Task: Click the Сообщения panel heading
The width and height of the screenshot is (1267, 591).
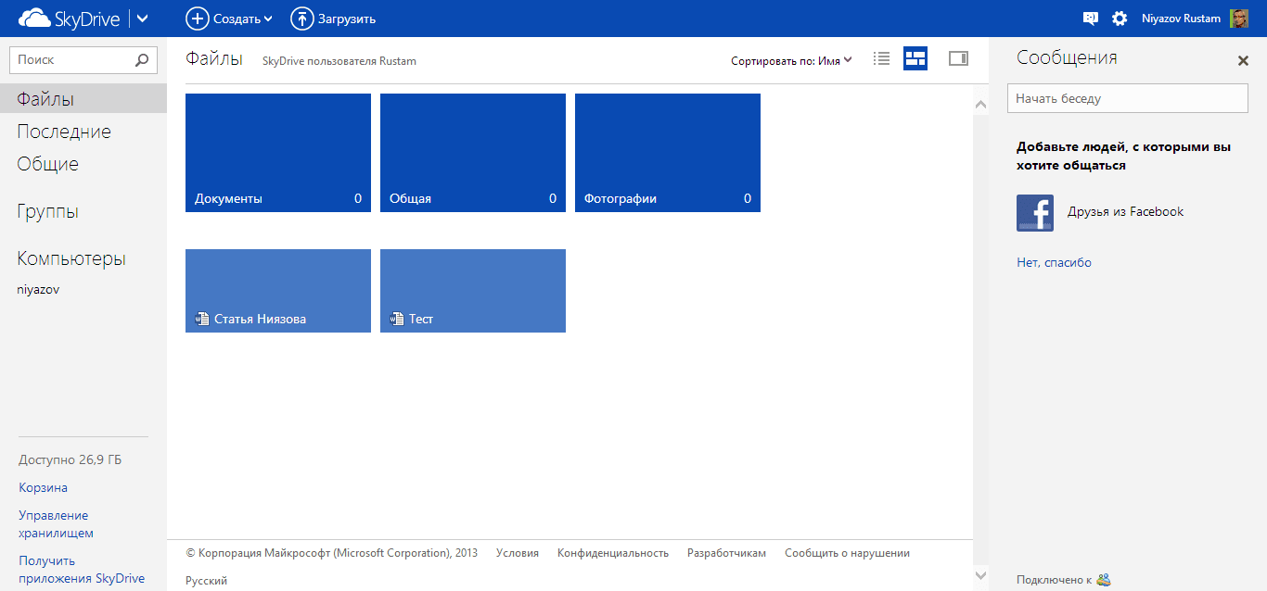Action: tap(1067, 57)
